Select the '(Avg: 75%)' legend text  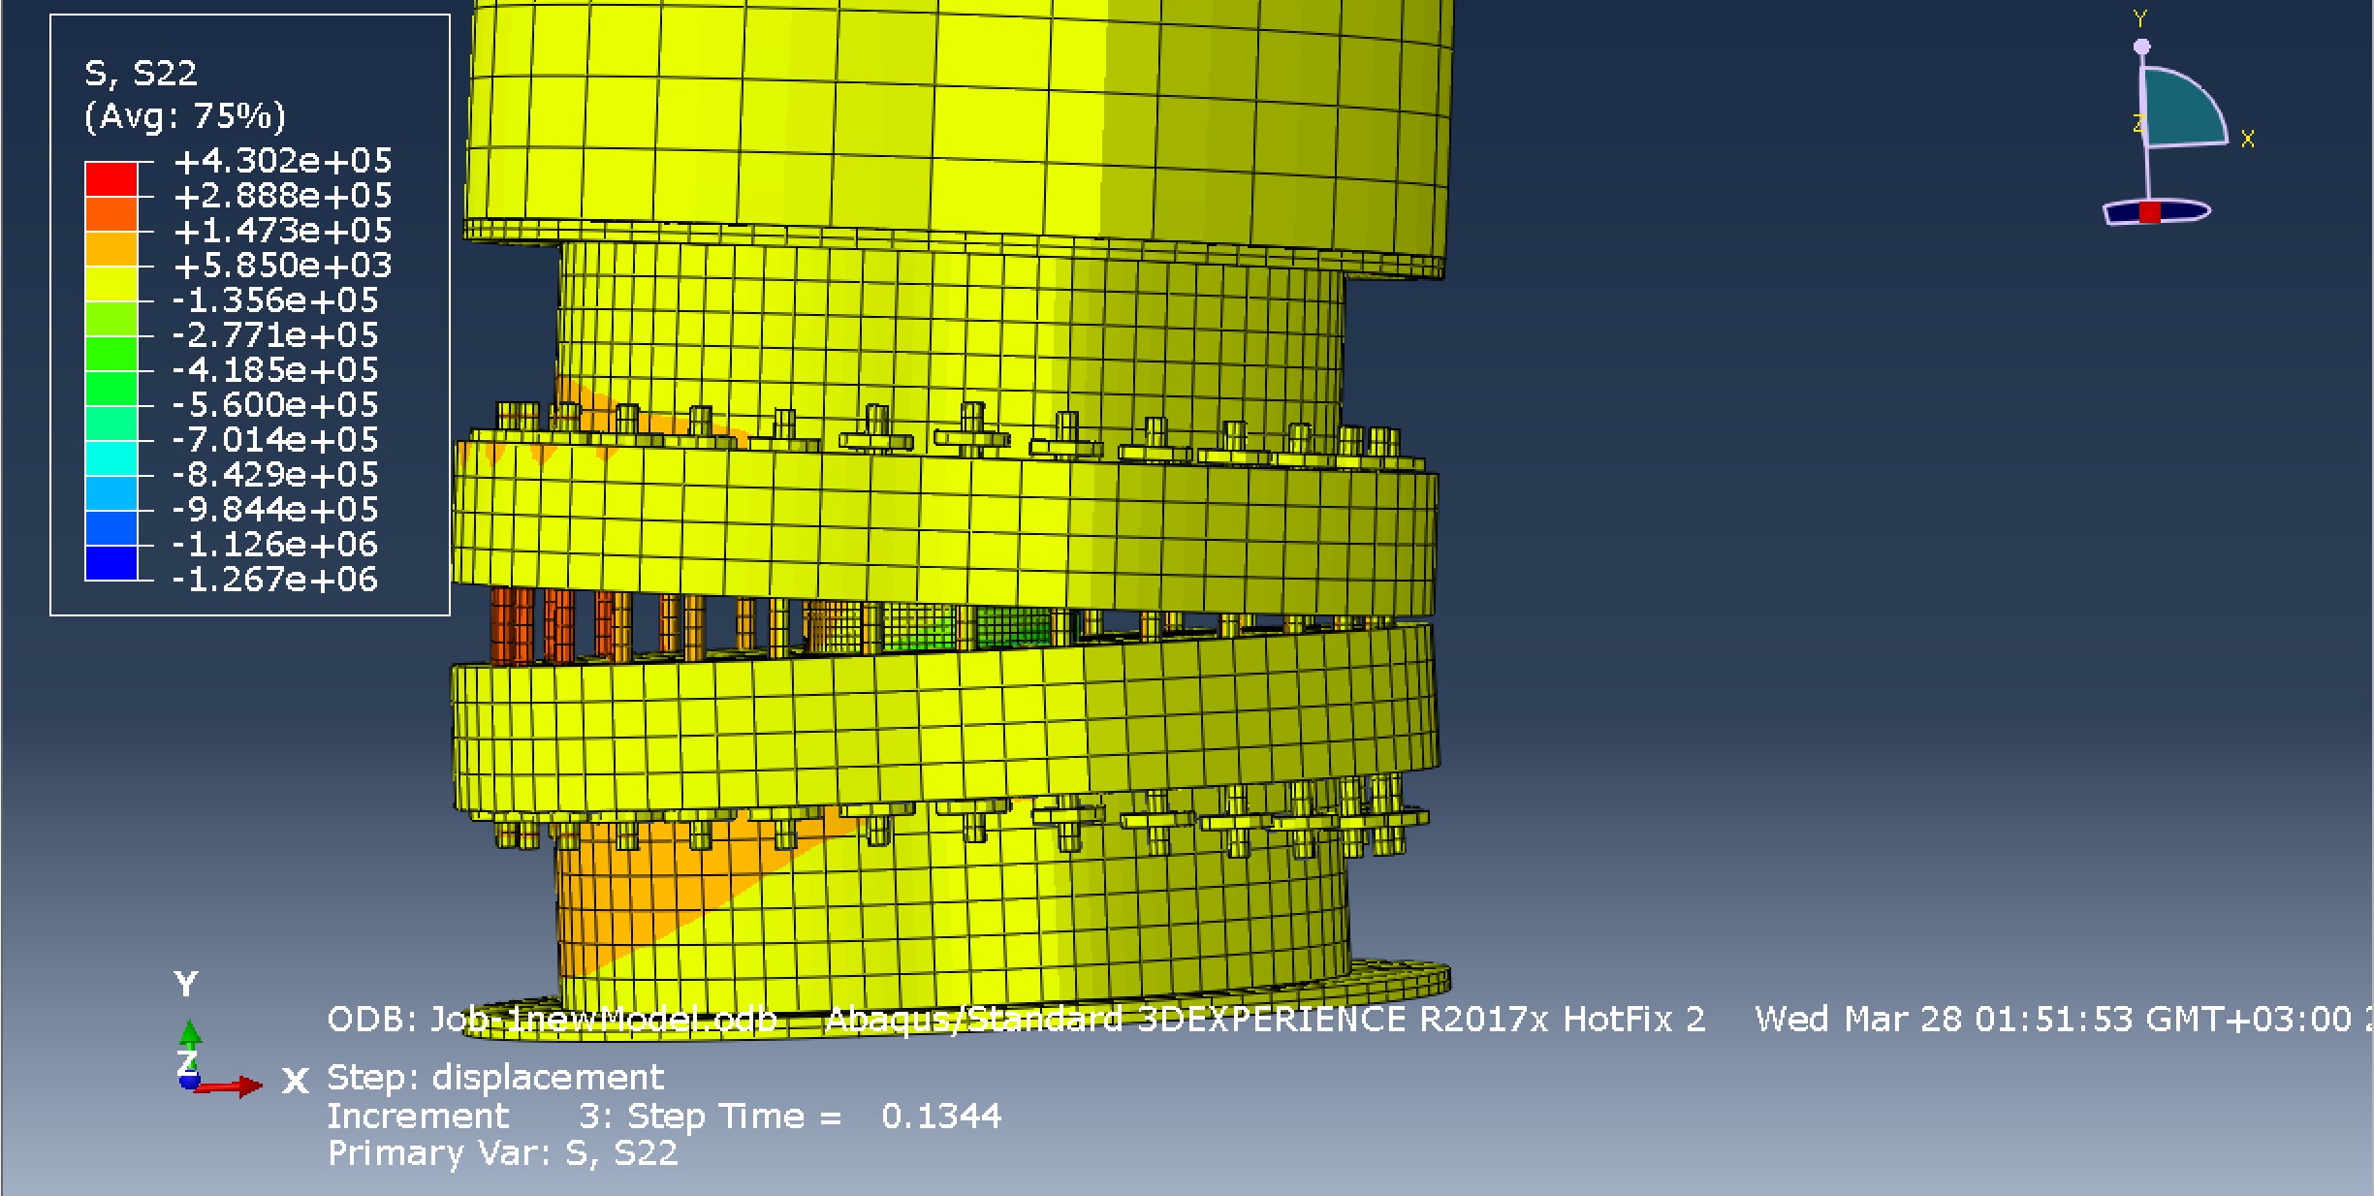point(185,116)
